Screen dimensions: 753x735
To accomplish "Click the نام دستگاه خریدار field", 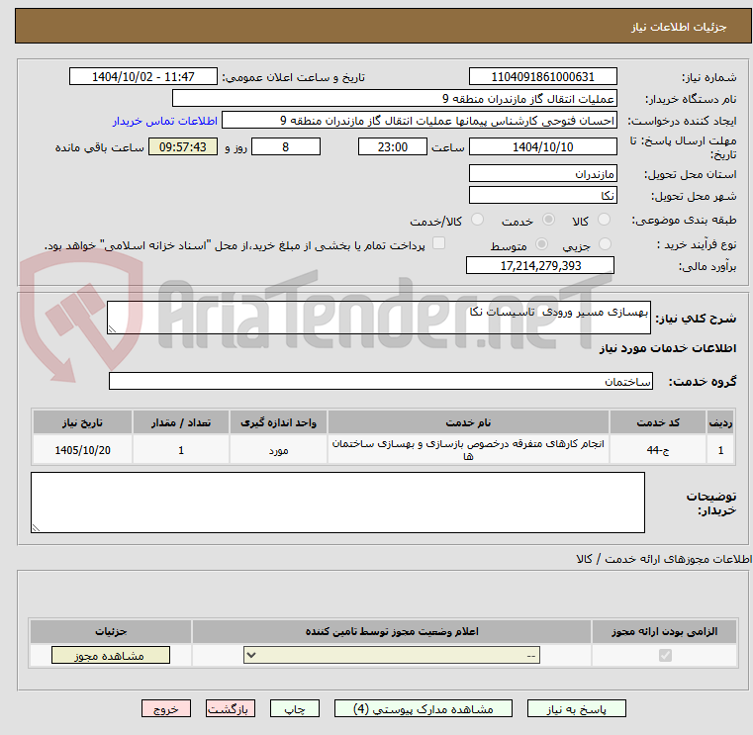I will click(394, 99).
